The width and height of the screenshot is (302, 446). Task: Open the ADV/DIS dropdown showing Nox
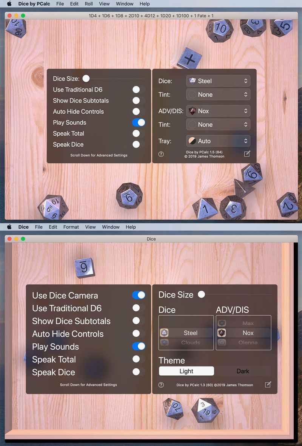click(x=218, y=111)
